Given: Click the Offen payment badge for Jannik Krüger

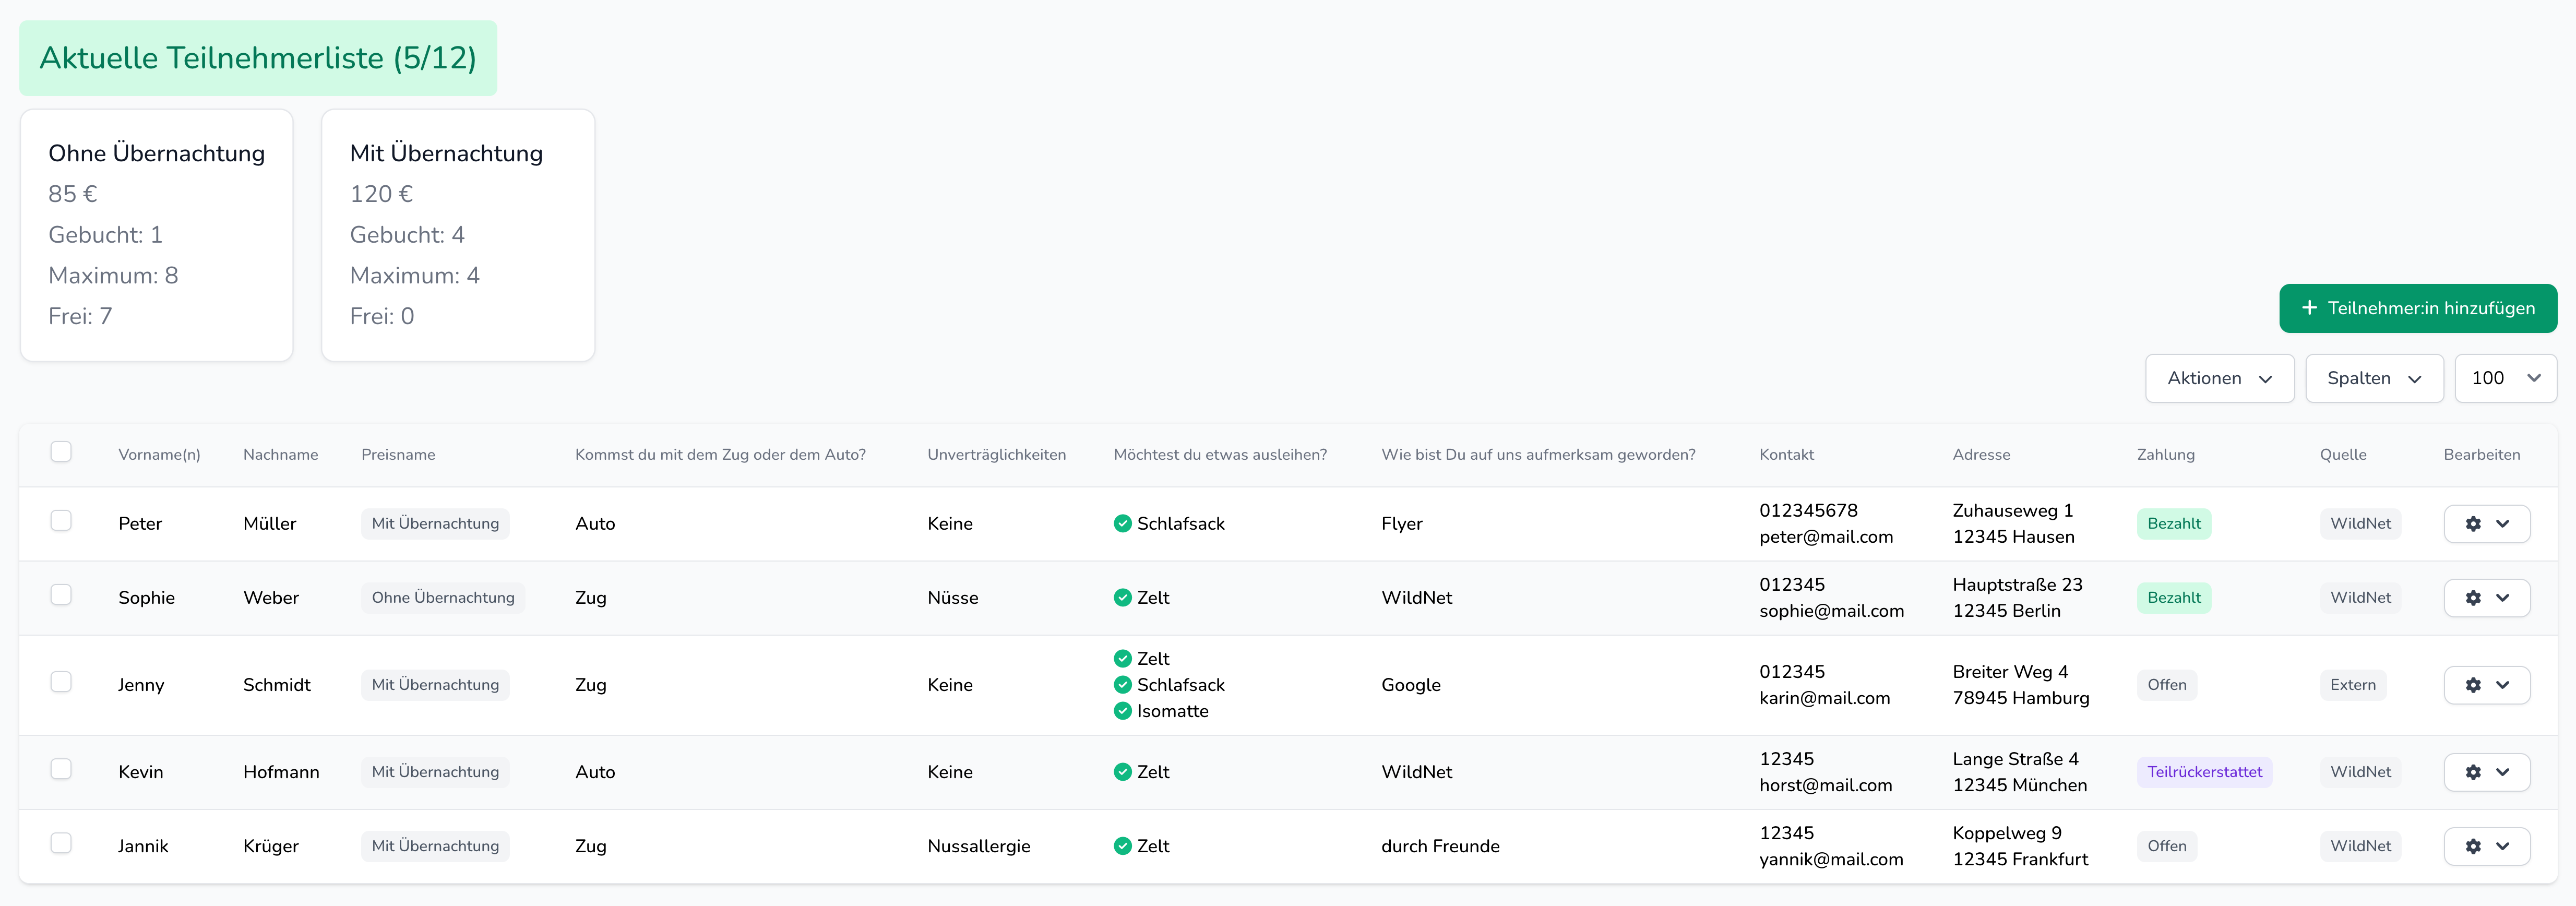Looking at the screenshot, I should (x=2167, y=846).
